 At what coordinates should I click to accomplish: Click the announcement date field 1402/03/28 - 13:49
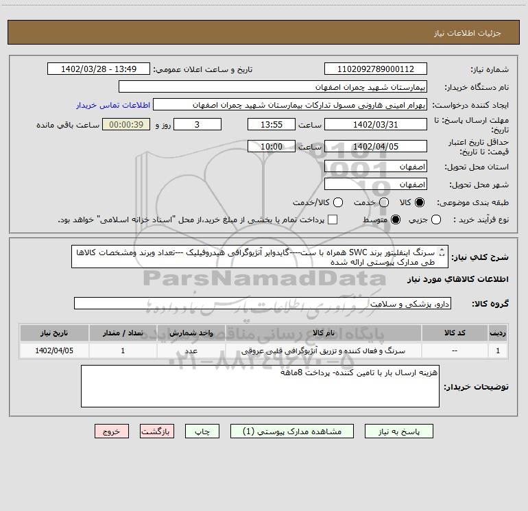[x=99, y=69]
